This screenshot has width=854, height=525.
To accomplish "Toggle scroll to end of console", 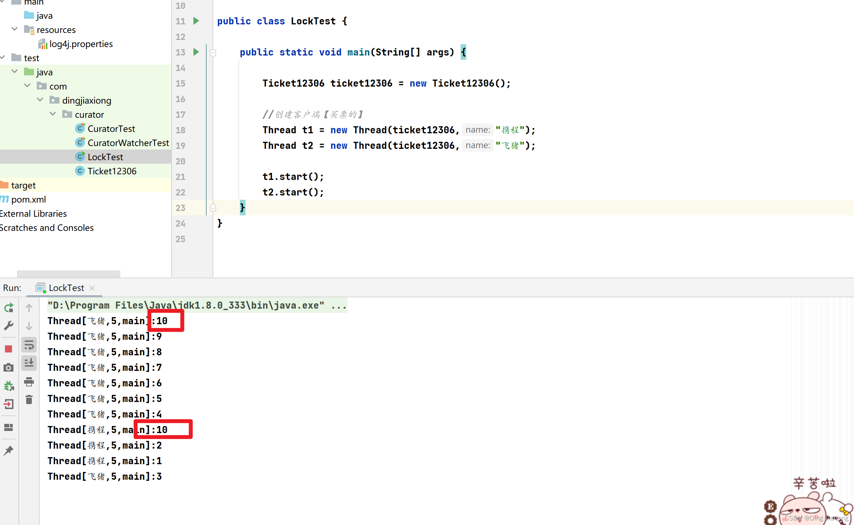I will [x=29, y=363].
